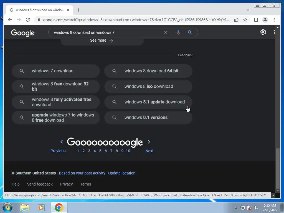Expand See more results
Viewport: 284px width, 213px height.
pyautogui.click(x=102, y=40)
